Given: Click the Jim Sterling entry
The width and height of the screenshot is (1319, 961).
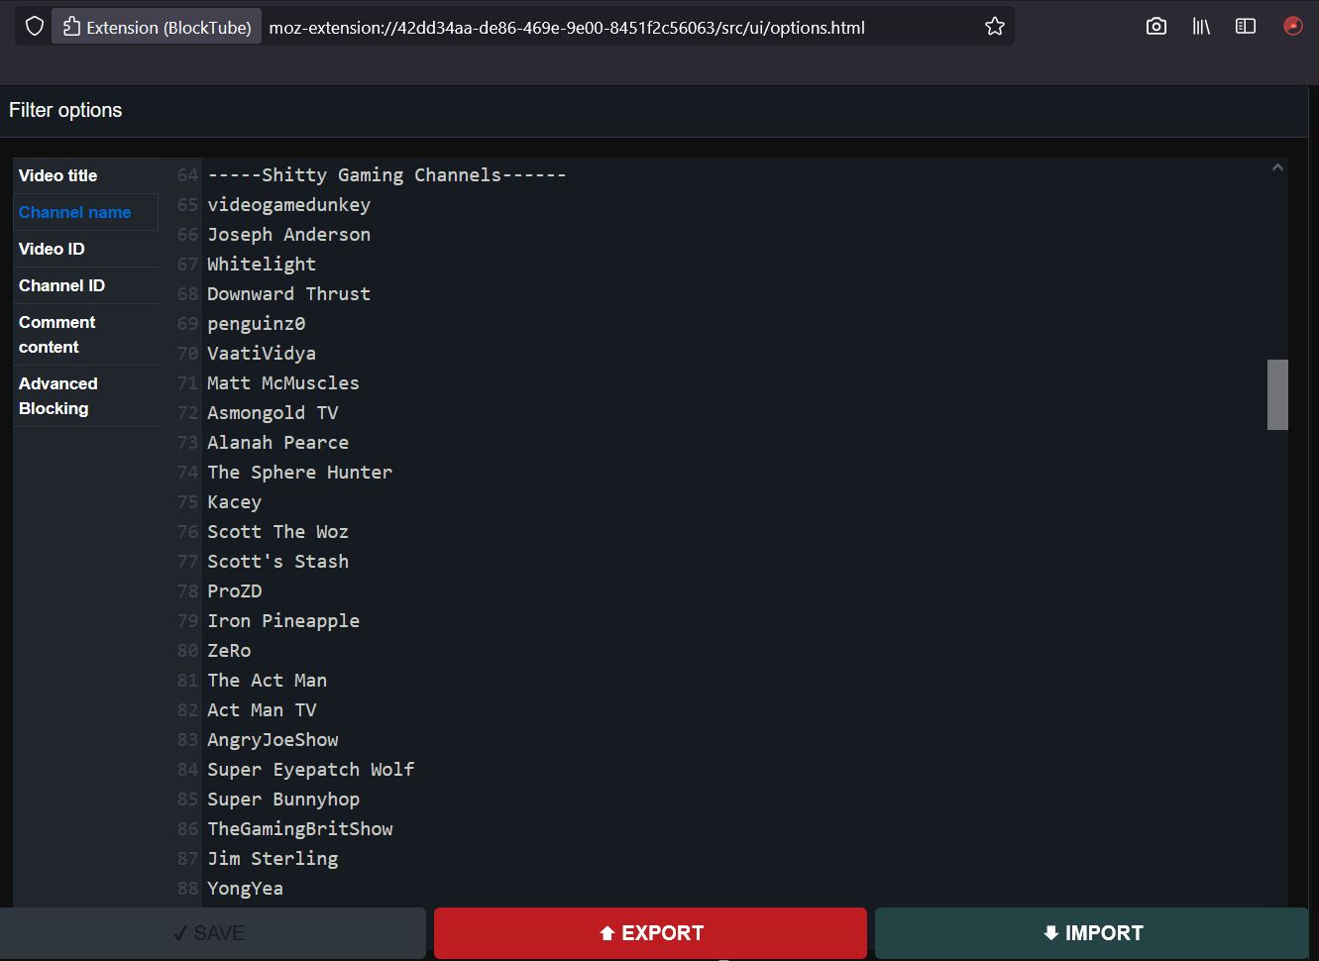Looking at the screenshot, I should pos(273,859).
